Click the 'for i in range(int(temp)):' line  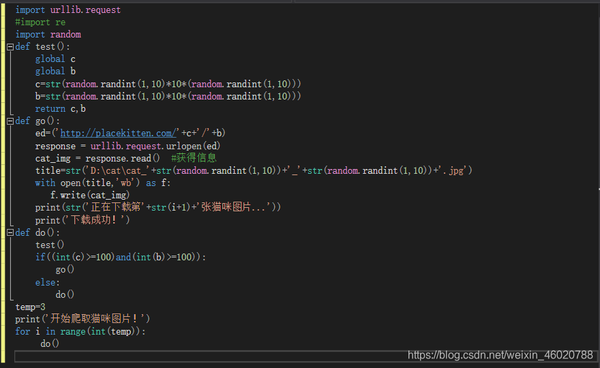pos(80,331)
